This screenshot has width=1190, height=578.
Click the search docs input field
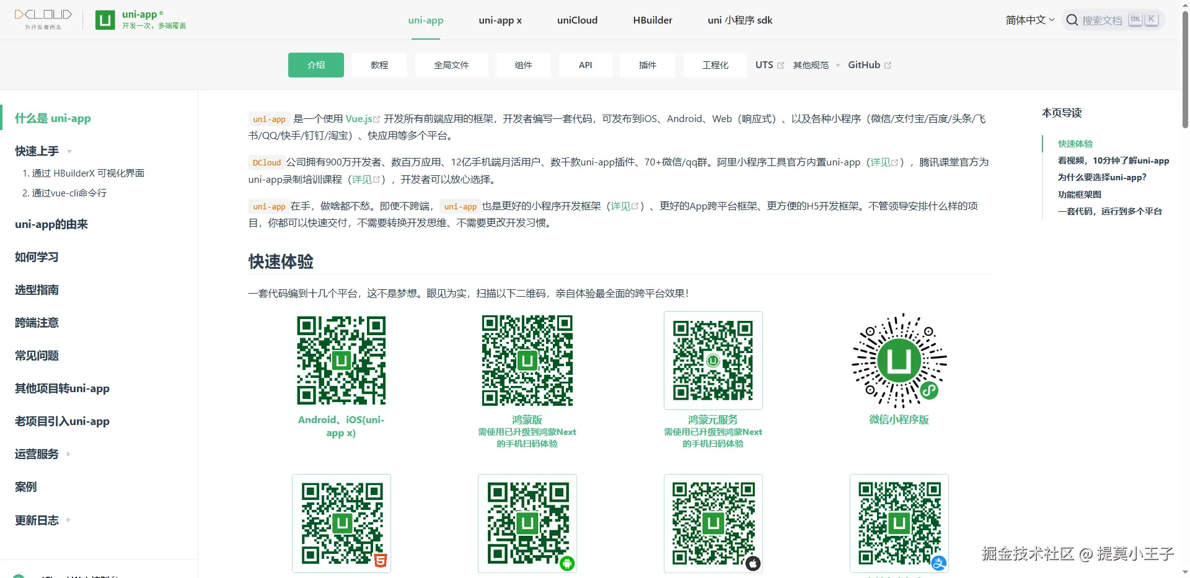click(1113, 20)
